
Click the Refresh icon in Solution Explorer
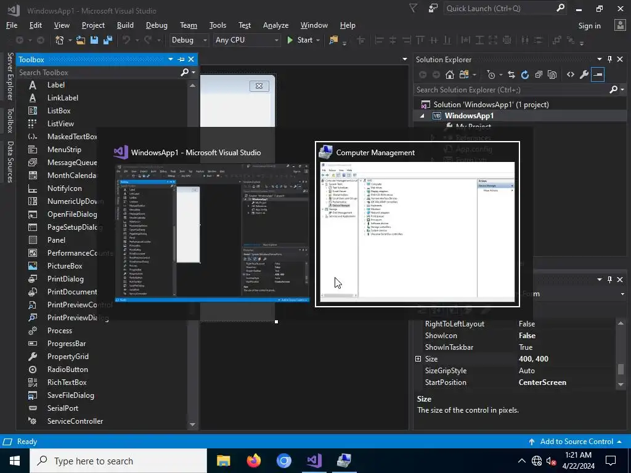point(525,75)
